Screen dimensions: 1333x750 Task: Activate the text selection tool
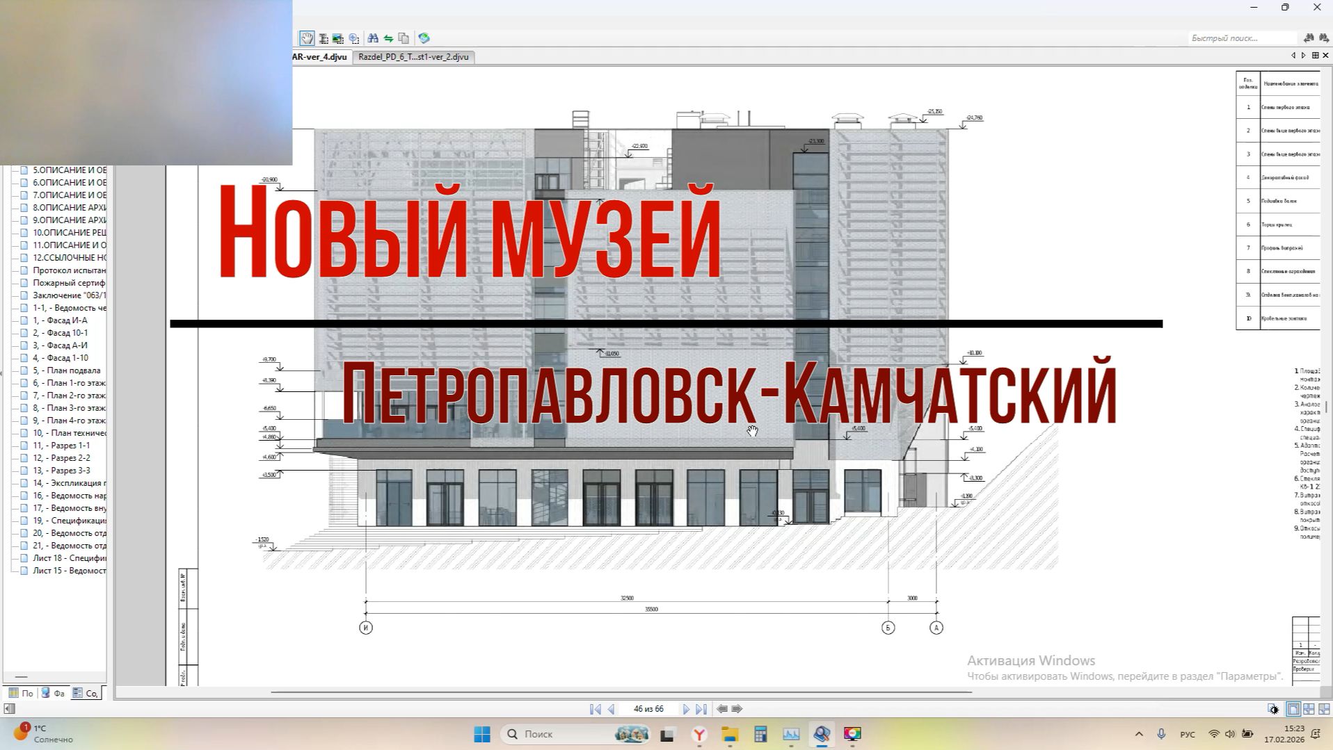point(322,38)
